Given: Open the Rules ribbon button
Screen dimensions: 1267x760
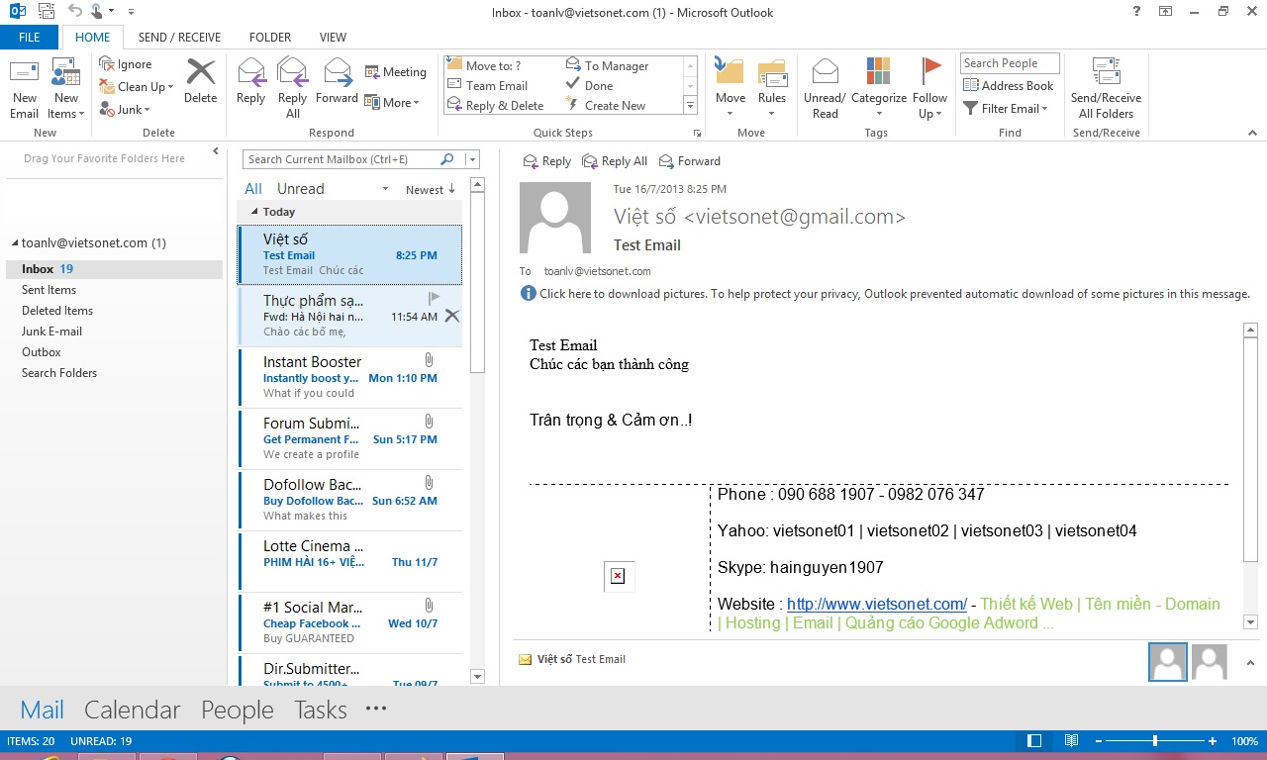Looking at the screenshot, I should point(772,89).
